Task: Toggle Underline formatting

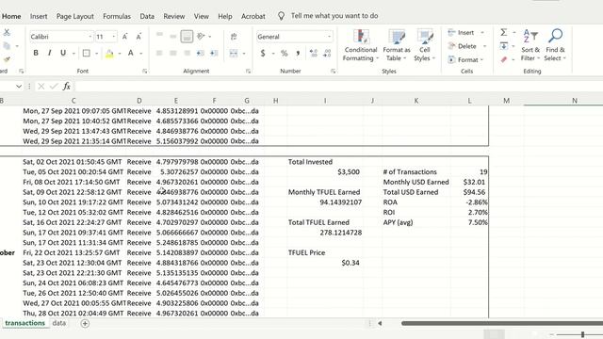Action: (x=63, y=53)
